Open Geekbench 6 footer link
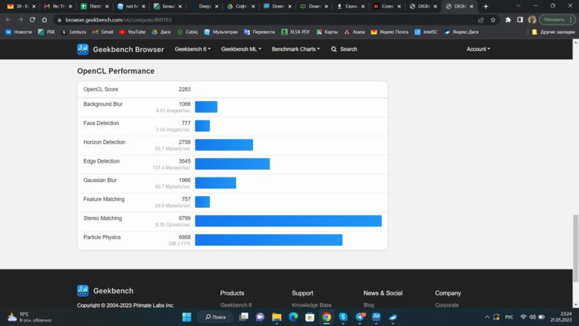 point(236,305)
